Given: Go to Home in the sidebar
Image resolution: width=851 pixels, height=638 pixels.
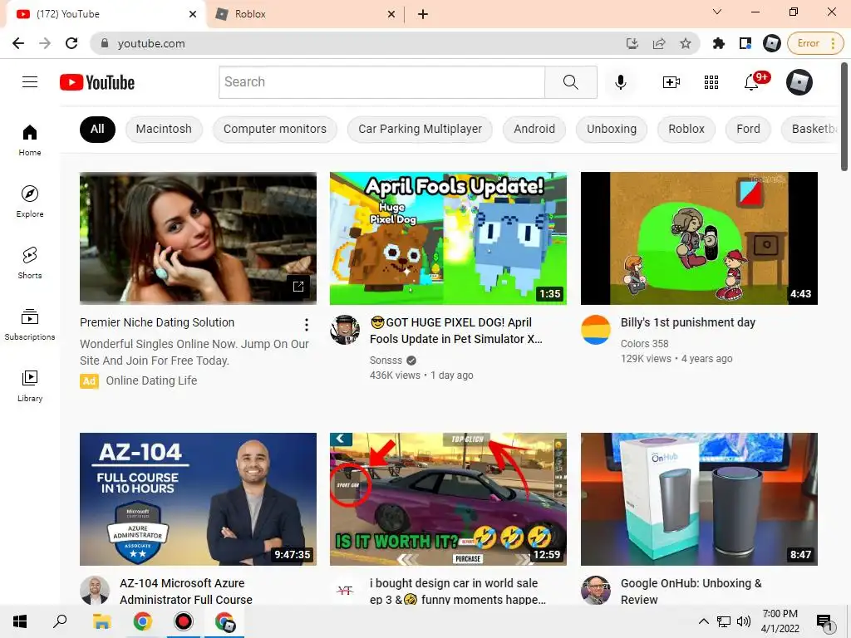Looking at the screenshot, I should tap(30, 140).
